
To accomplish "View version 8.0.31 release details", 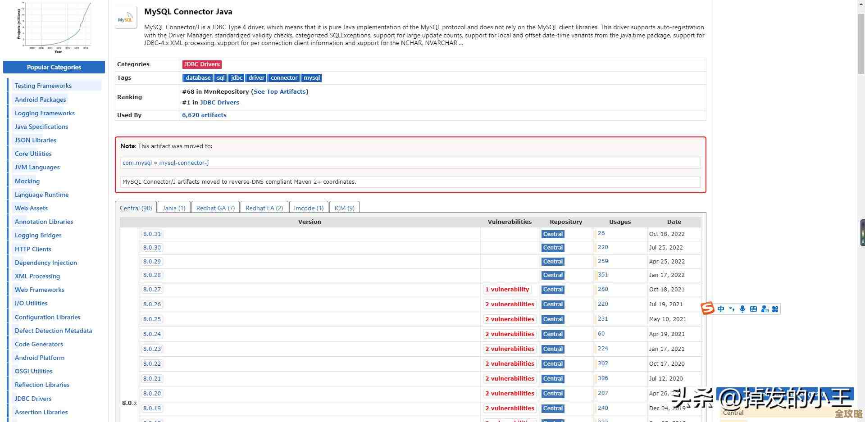I will [152, 234].
